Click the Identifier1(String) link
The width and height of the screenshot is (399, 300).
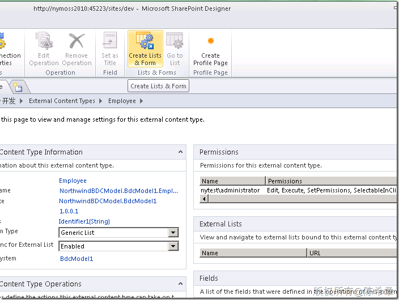[x=84, y=221]
